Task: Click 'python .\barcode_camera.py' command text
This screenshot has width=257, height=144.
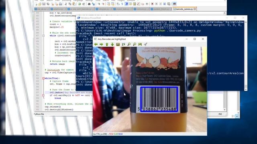Action: [x=177, y=30]
